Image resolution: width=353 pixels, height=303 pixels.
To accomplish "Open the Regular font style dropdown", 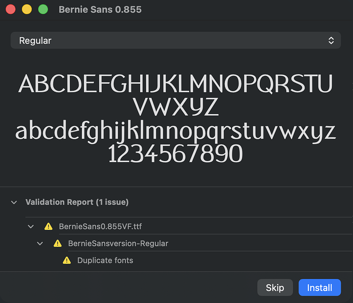I will click(175, 40).
